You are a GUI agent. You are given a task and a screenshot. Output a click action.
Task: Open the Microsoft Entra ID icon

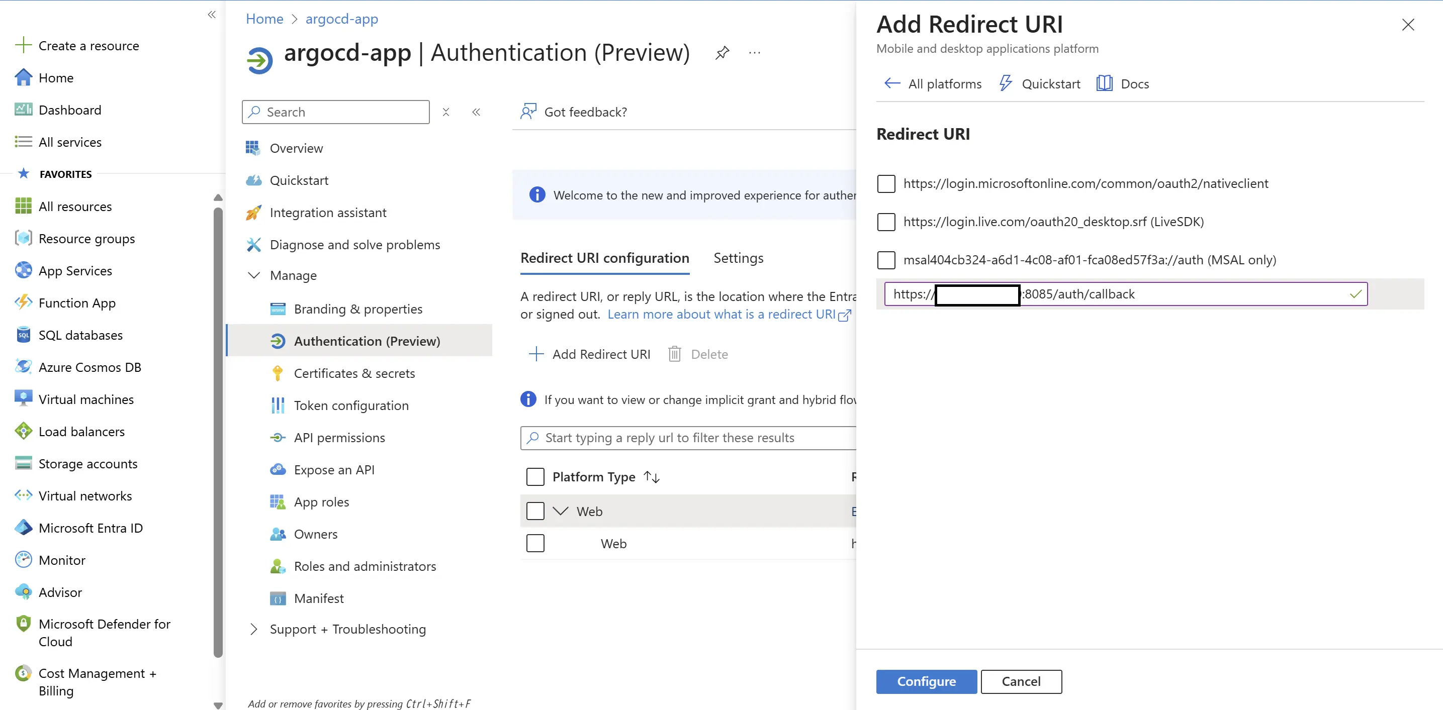point(23,528)
